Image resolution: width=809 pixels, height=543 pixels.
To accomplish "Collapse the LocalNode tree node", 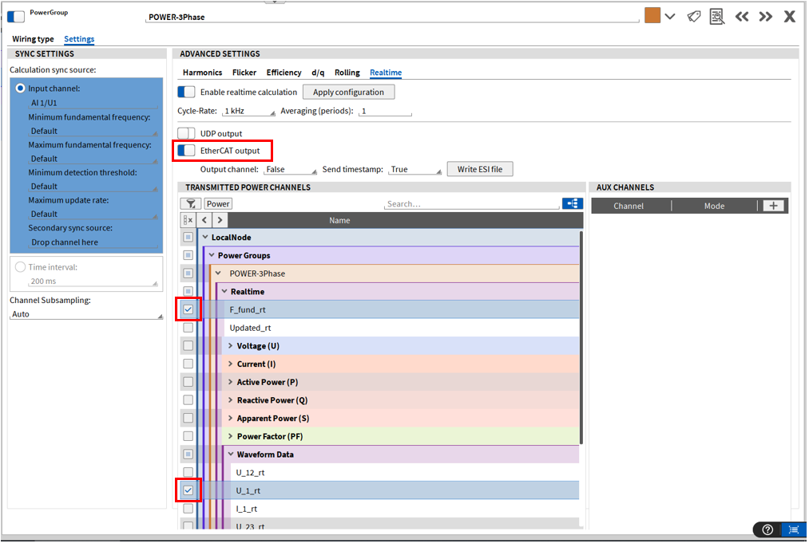I will (x=205, y=237).
